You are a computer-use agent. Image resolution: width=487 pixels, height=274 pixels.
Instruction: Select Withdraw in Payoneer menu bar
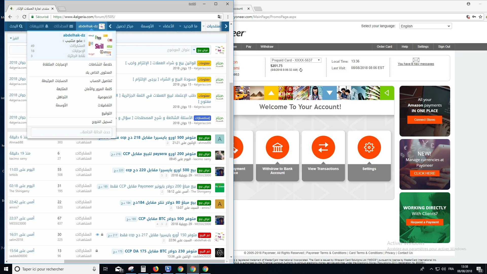coord(267,47)
